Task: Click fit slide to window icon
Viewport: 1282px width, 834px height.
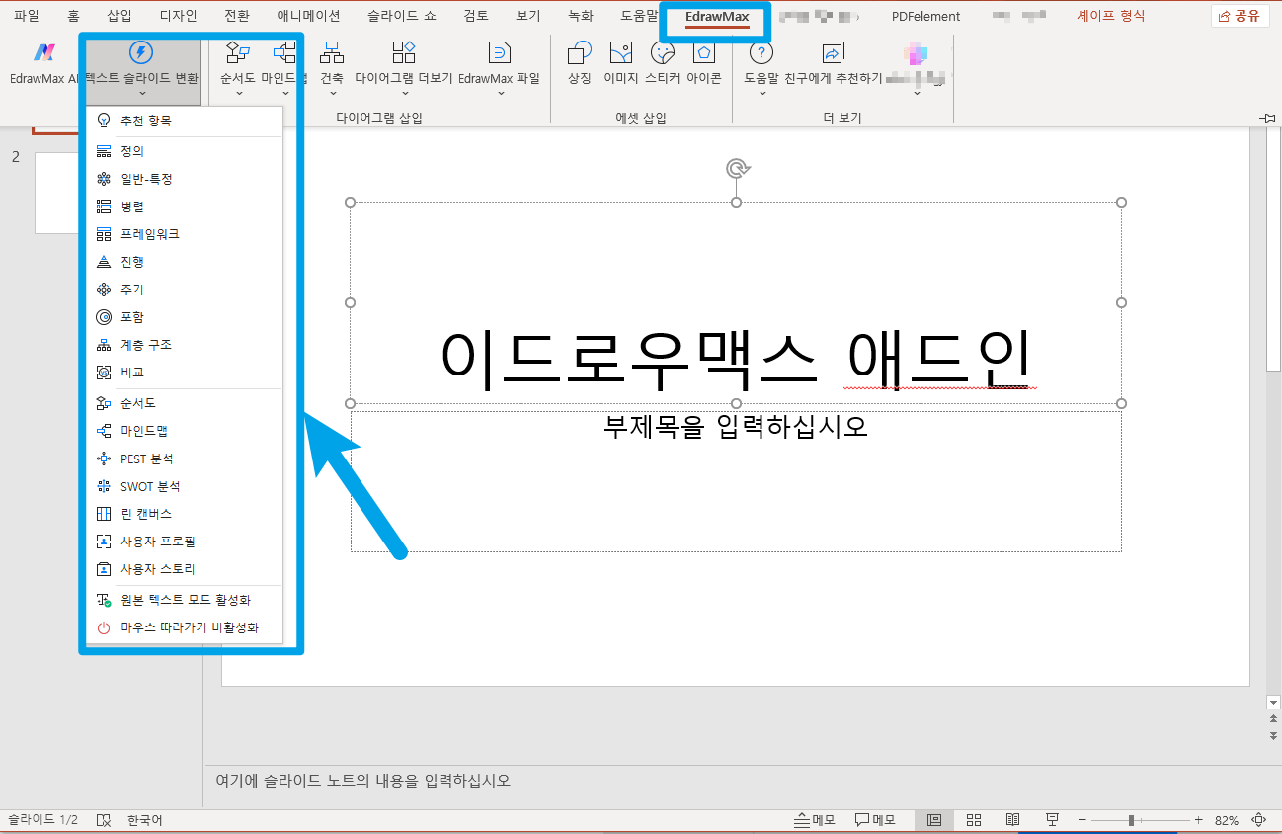Action: coord(1258,820)
